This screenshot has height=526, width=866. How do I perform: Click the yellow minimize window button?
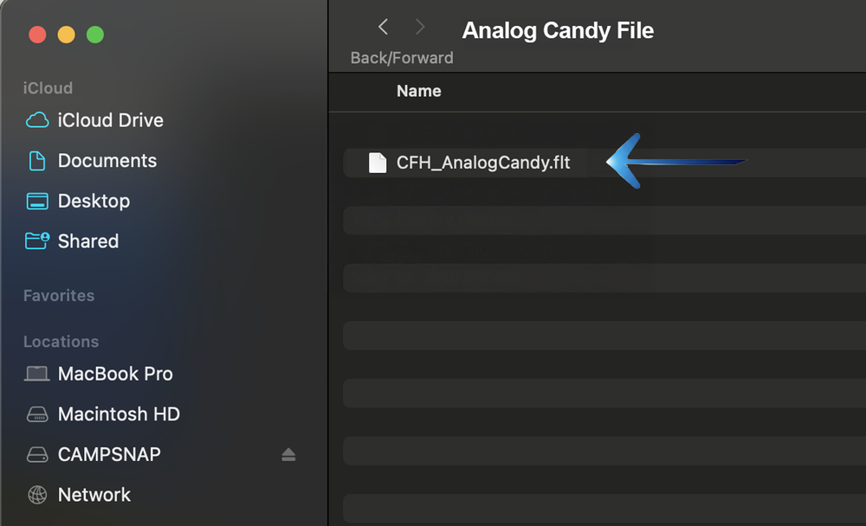pyautogui.click(x=67, y=35)
